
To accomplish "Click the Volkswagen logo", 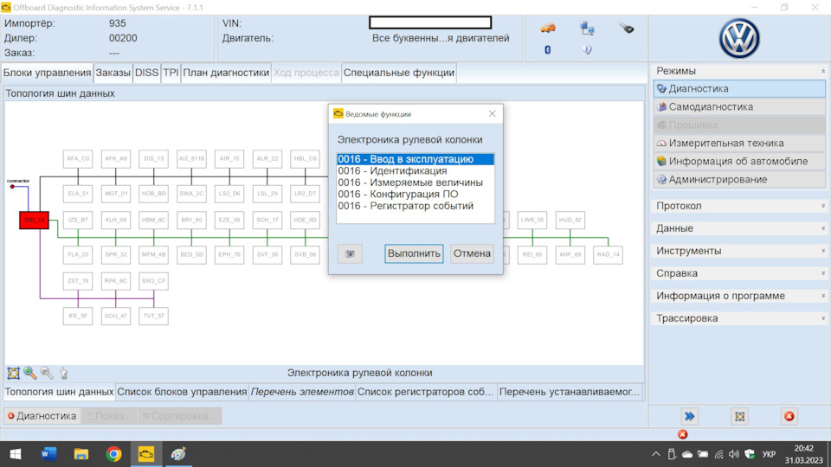I will (x=739, y=39).
